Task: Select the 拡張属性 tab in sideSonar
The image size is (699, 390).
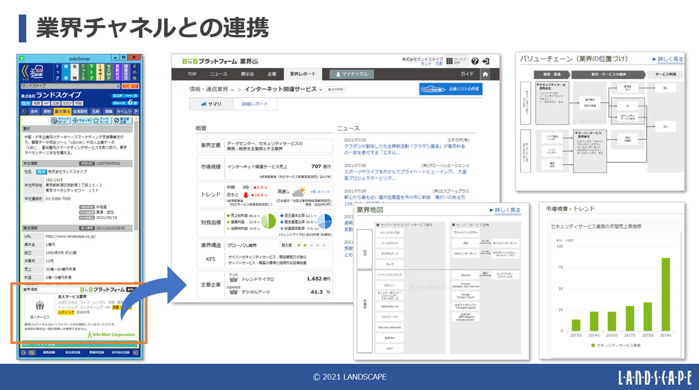Action: click(x=80, y=112)
